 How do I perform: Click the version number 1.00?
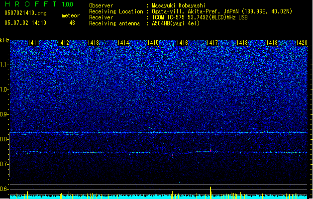pos(68,4)
